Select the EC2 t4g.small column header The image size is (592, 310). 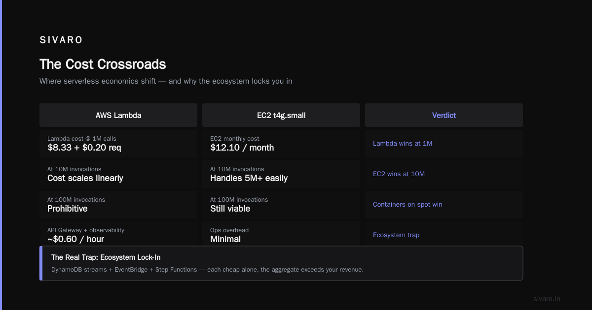pyautogui.click(x=281, y=115)
